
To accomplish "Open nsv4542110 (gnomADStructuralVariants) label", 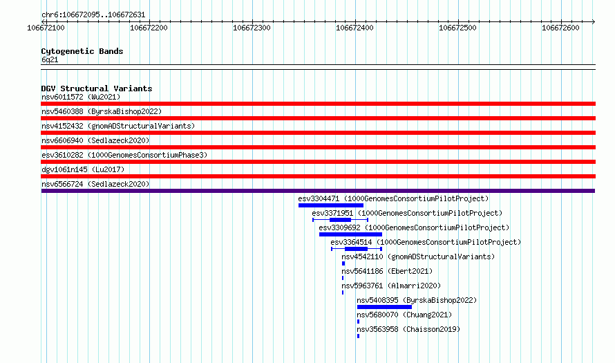I will (418, 257).
